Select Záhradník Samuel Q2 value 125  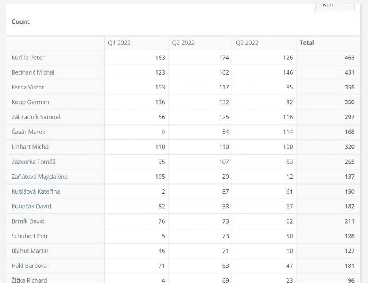224,117
